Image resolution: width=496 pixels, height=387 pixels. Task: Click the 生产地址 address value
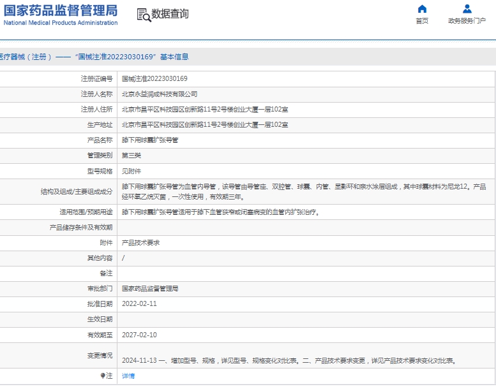[x=205, y=125]
